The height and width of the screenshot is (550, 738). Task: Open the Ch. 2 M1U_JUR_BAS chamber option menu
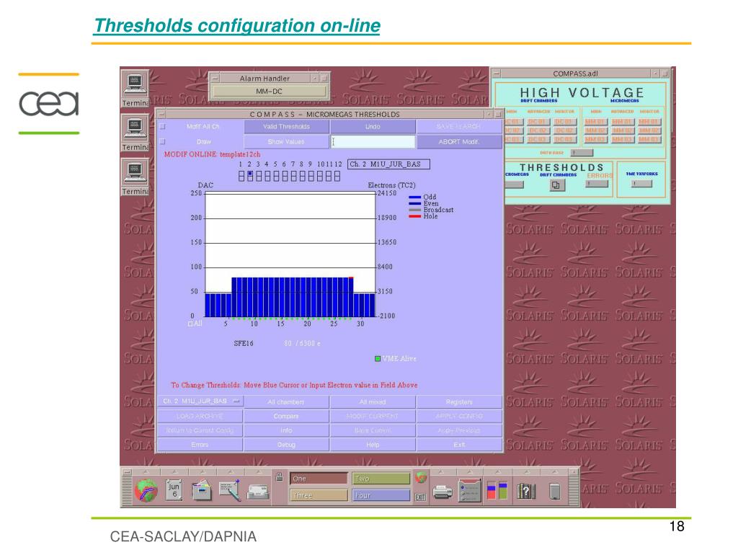point(200,402)
